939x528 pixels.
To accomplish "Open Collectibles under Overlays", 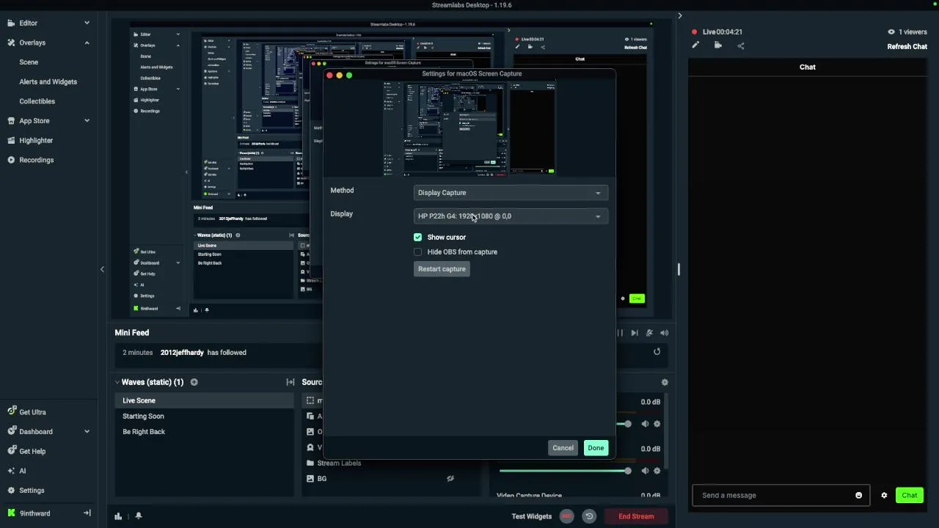I will point(37,101).
